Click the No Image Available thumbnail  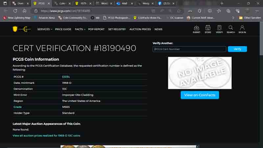click(200, 73)
